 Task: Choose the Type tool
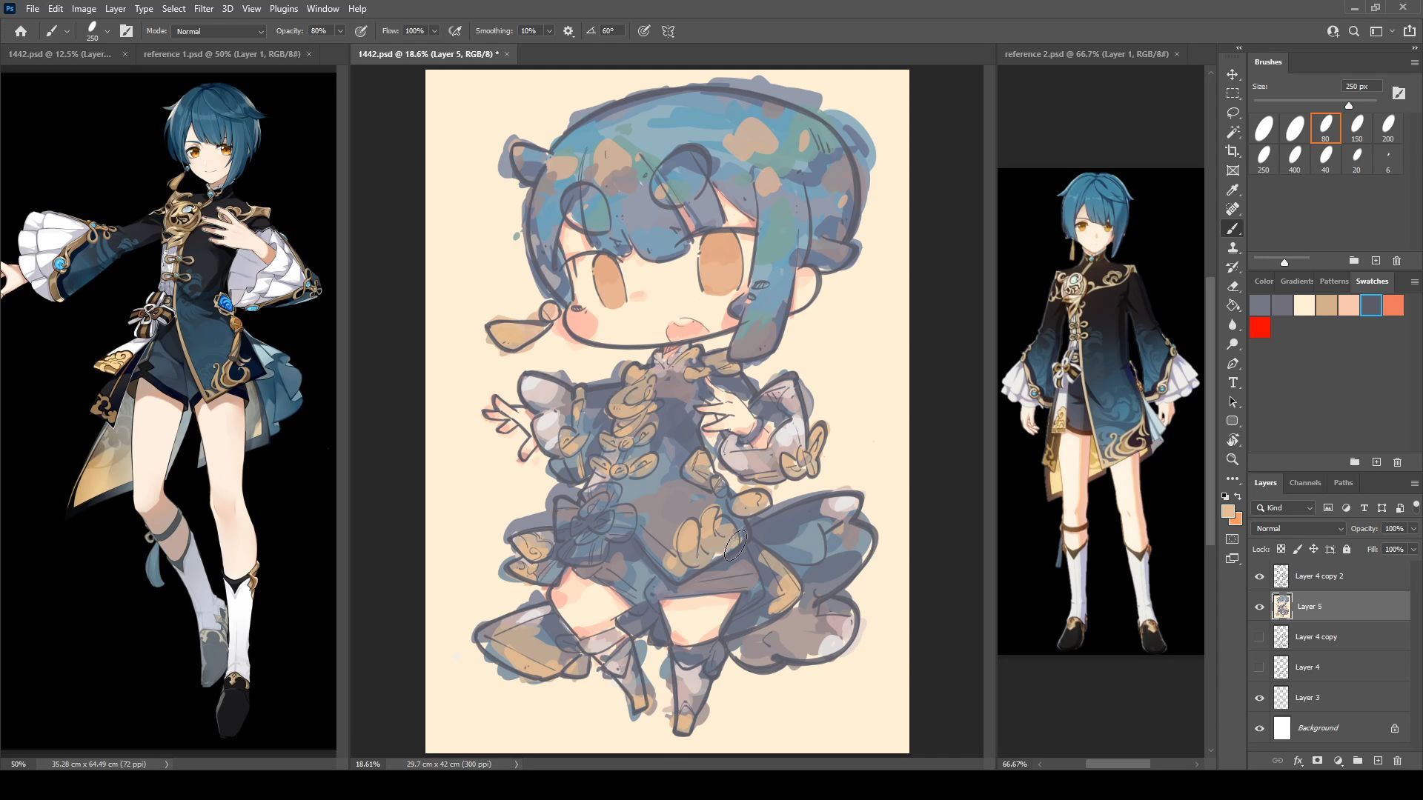[x=1233, y=383]
